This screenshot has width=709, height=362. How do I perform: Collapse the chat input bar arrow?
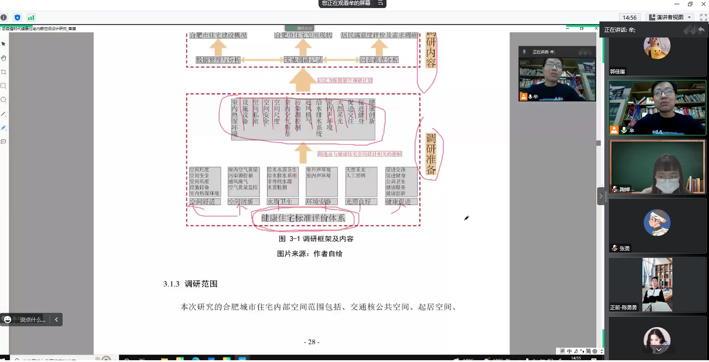56,320
